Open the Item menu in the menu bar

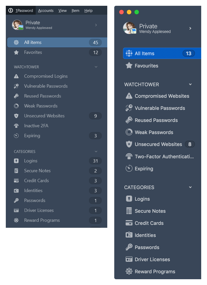click(x=75, y=10)
